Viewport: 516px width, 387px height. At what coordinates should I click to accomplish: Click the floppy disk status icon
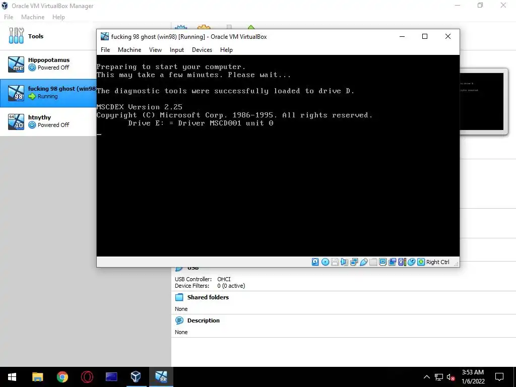[335, 262]
